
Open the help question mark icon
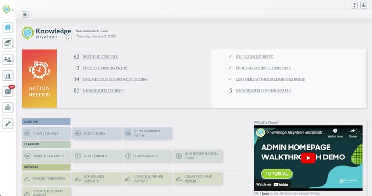click(x=354, y=5)
